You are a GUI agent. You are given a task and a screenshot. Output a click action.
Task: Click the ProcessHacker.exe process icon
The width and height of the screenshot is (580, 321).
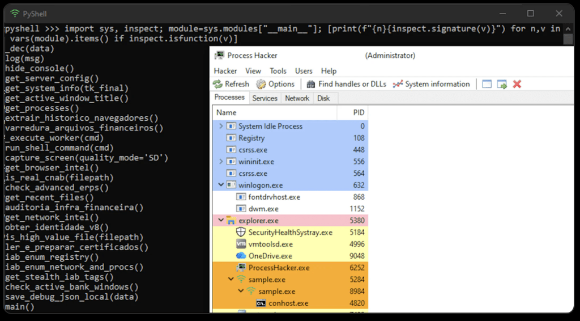click(x=241, y=268)
